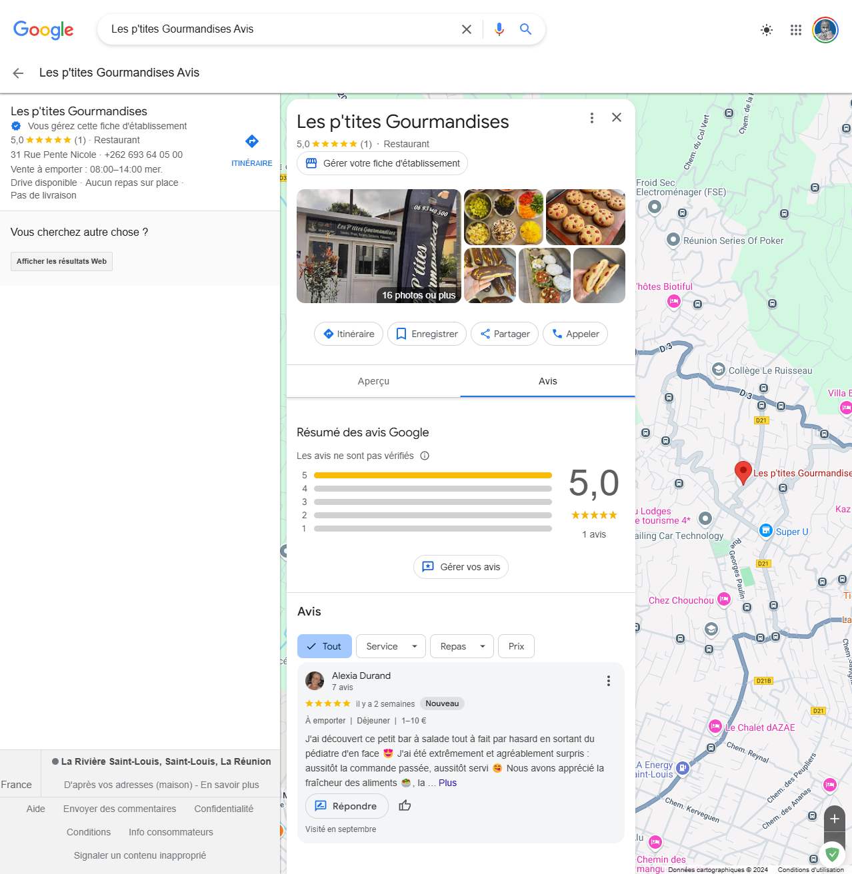852x874 pixels.
Task: Click Gérer votre fiche d'établissement
Action: coord(382,163)
